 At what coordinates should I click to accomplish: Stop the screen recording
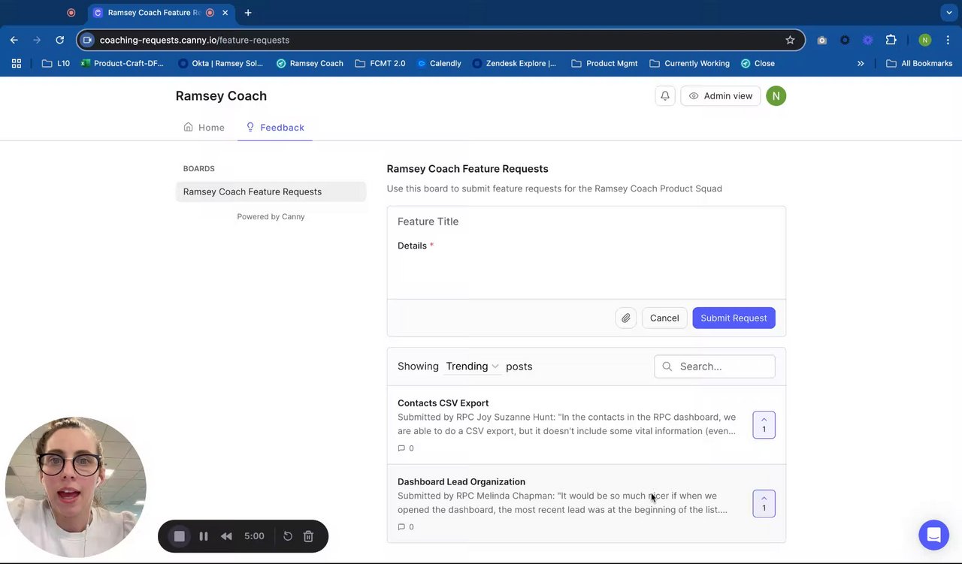click(180, 536)
